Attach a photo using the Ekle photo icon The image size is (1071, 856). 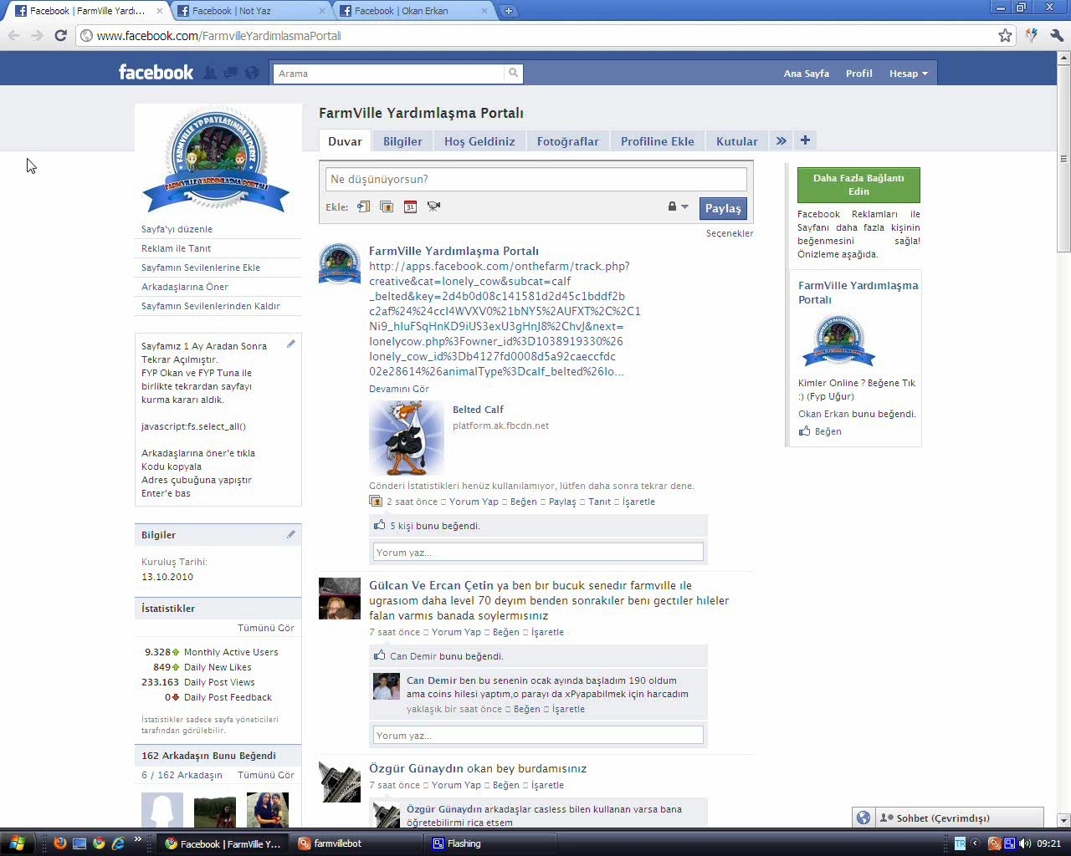(x=387, y=206)
